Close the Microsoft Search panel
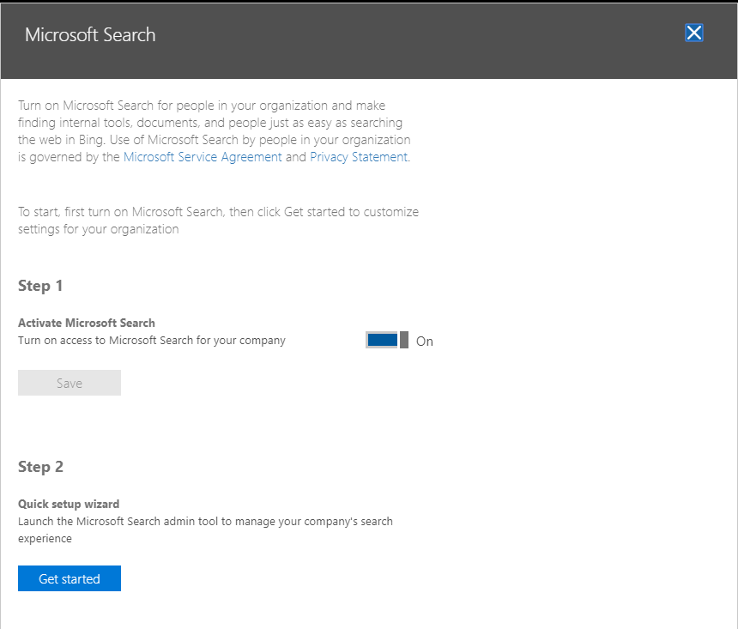The width and height of the screenshot is (738, 629). tap(693, 33)
